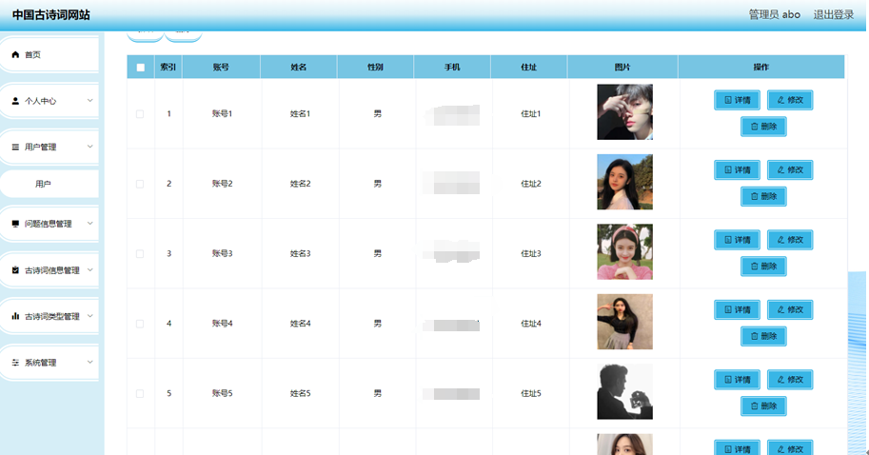This screenshot has width=869, height=455.
Task: Open the photo thumbnail for 账号2
Action: point(624,182)
